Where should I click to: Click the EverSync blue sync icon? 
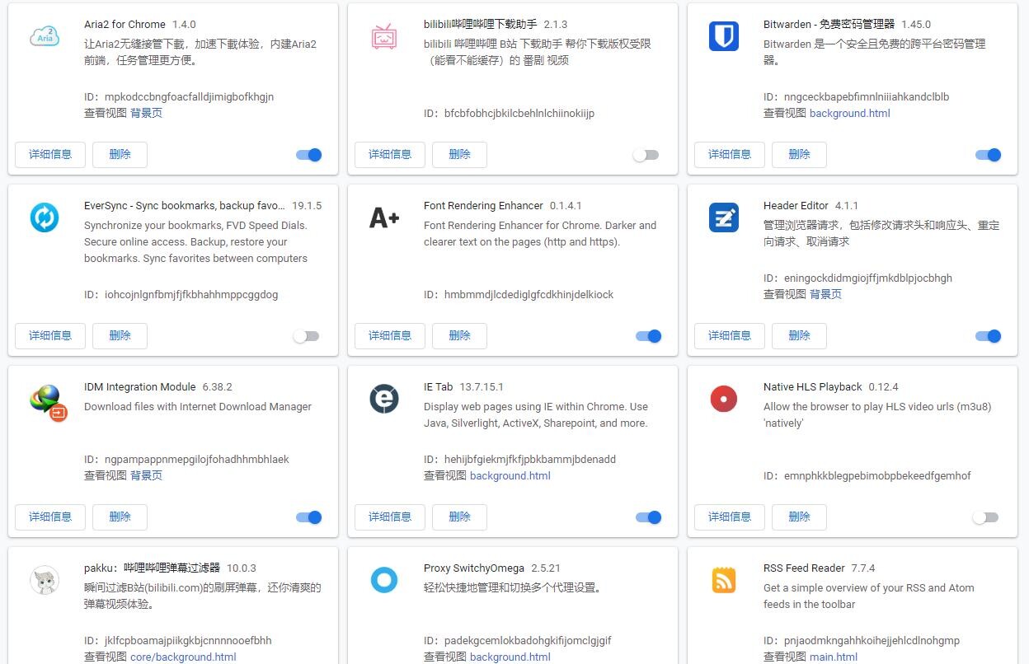[45, 217]
